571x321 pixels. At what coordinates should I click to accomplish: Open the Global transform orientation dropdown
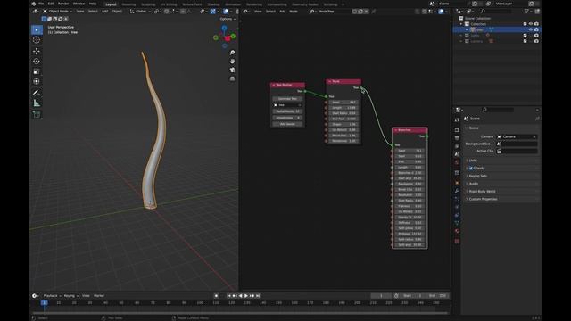pyautogui.click(x=141, y=12)
